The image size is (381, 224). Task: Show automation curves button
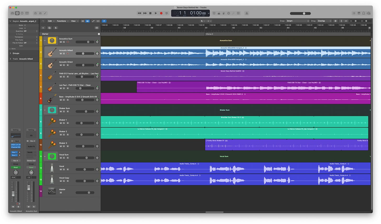coord(93,21)
